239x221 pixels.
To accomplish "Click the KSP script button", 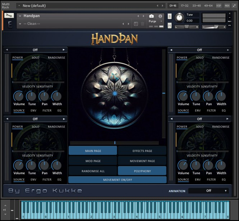I will tap(219, 6).
